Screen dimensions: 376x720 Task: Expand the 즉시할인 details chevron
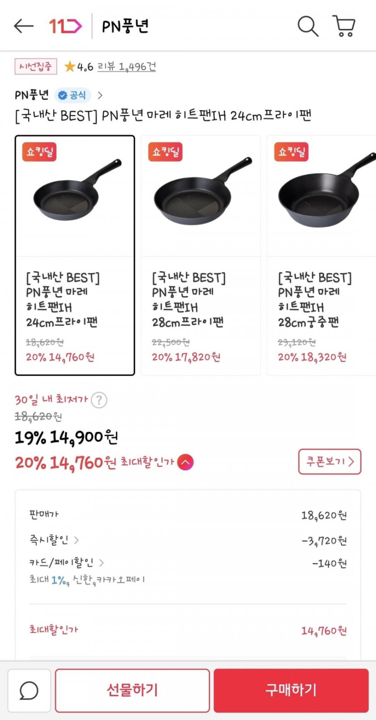77,540
